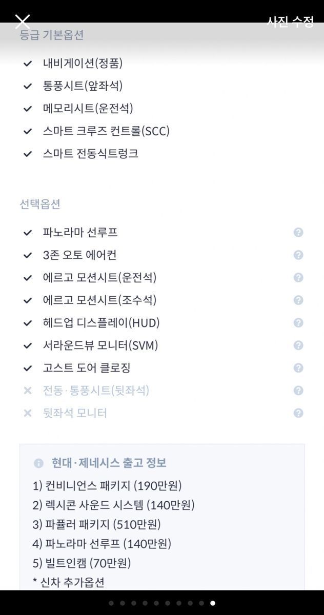
Task: Open help icon for 서라운드뷰 모니터(SVM)
Action: tap(298, 345)
